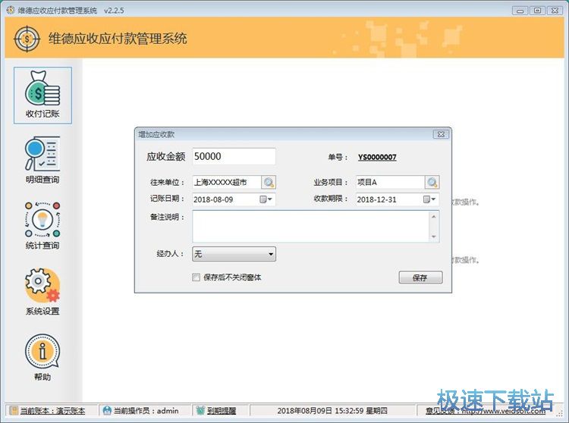The width and height of the screenshot is (569, 423).
Task: Click the 备注说明 scrollbar up arrow
Action: coord(434,216)
